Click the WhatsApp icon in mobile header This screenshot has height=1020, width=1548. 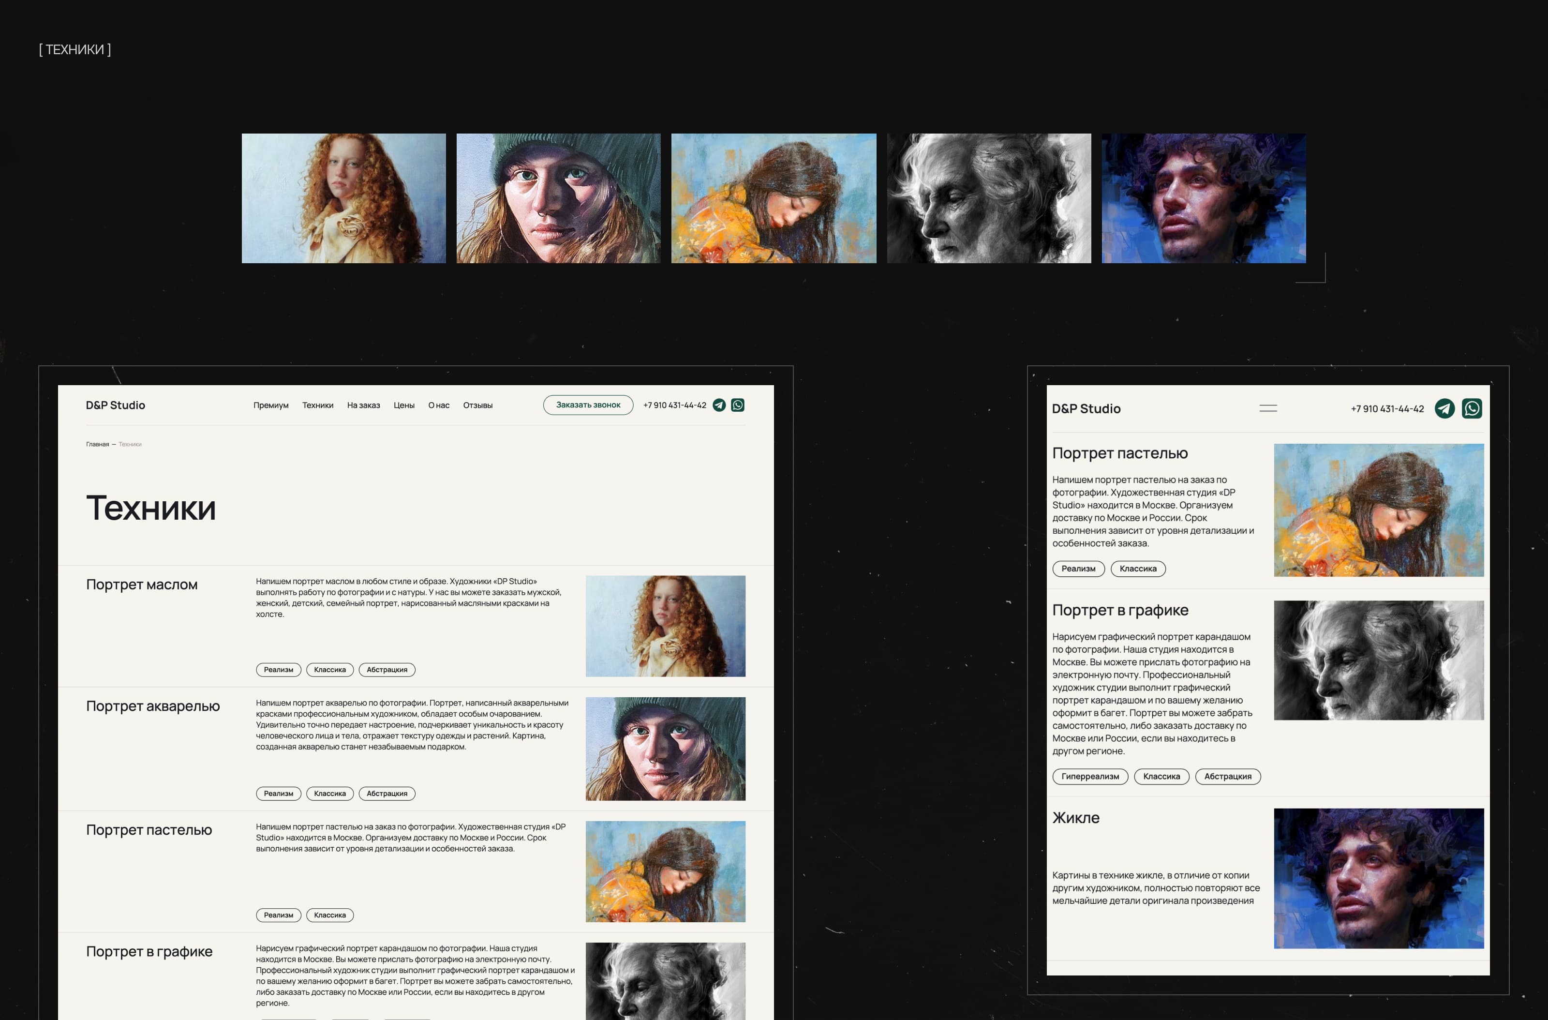click(1472, 408)
